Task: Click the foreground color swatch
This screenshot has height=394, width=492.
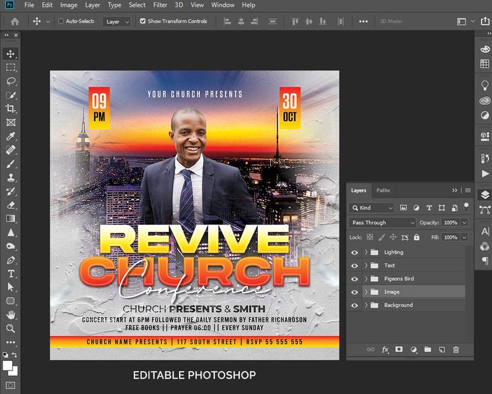Action: (7, 365)
